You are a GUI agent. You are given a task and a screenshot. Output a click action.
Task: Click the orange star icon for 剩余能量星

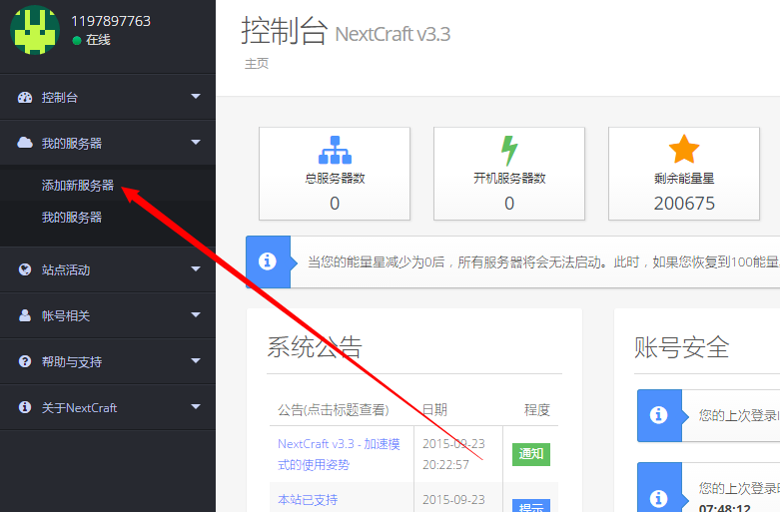pos(684,149)
